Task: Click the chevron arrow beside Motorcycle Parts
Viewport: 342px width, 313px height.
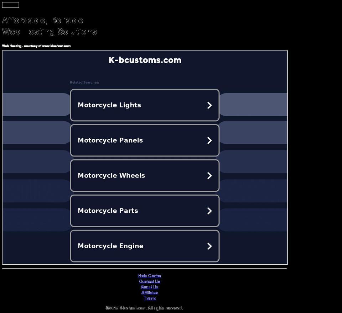Action: [209, 211]
